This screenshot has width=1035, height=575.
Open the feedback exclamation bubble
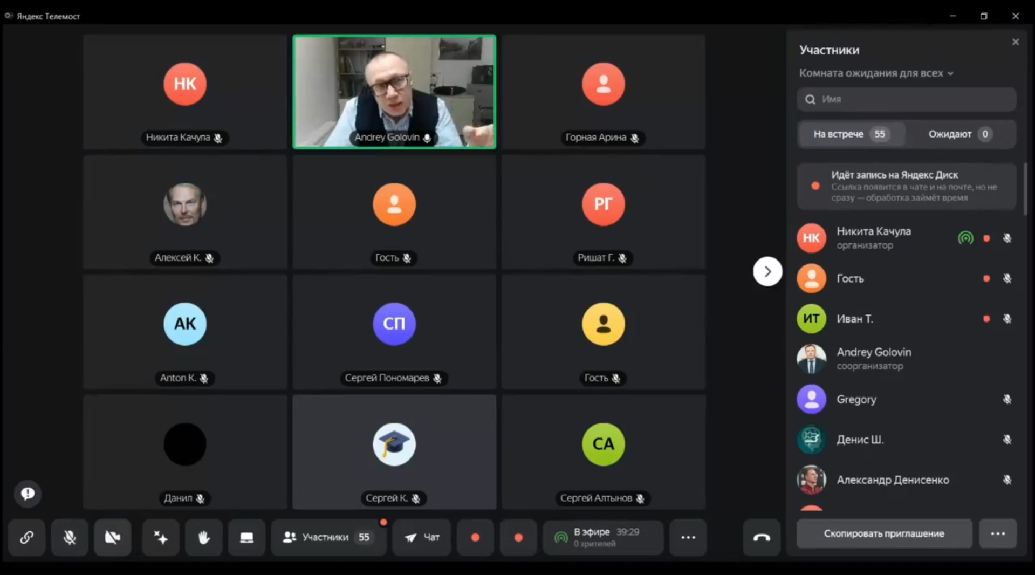tap(28, 494)
